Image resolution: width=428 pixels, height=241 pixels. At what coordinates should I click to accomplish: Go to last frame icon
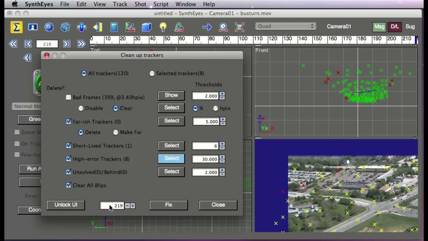tap(67, 44)
